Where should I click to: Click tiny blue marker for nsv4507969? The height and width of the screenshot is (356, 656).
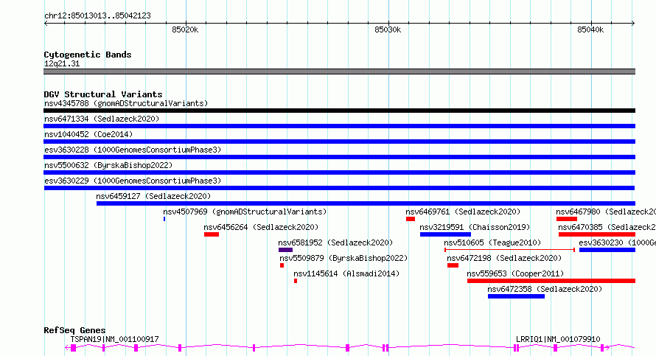[x=164, y=219]
